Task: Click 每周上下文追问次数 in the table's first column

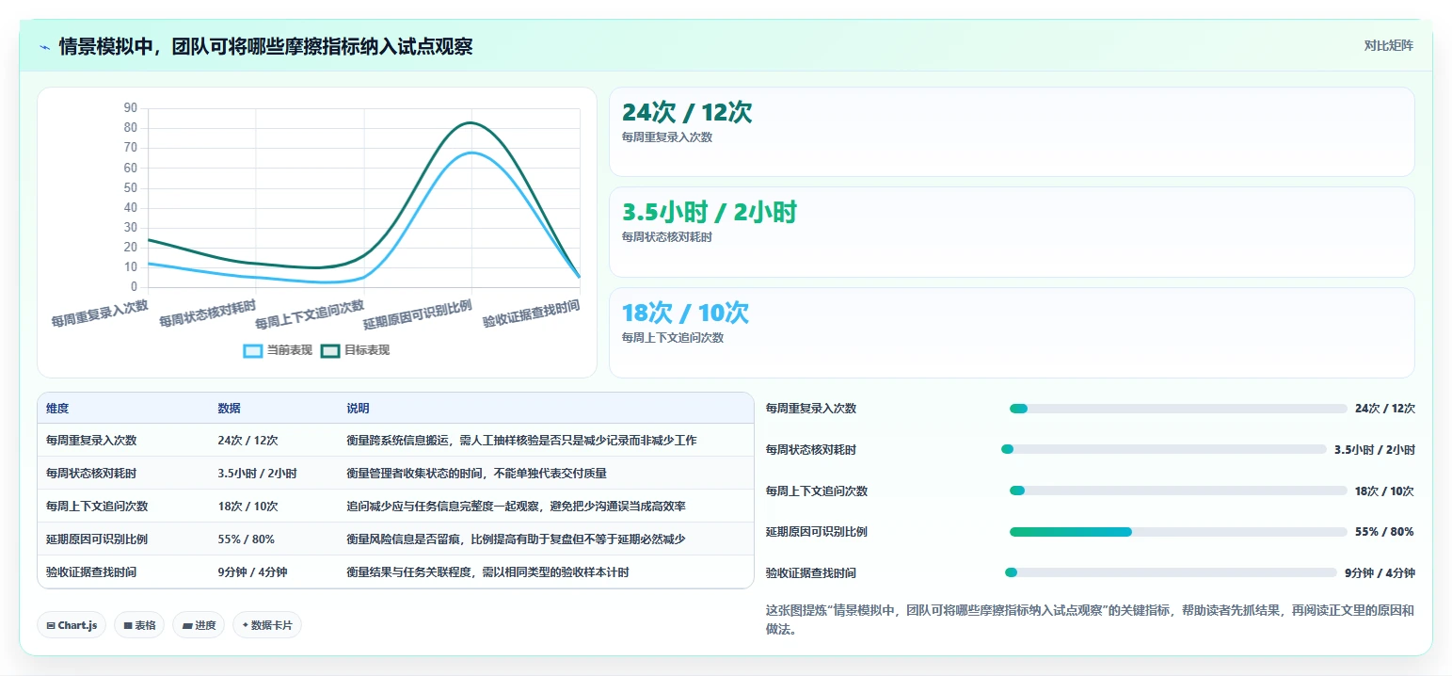Action: 97,507
